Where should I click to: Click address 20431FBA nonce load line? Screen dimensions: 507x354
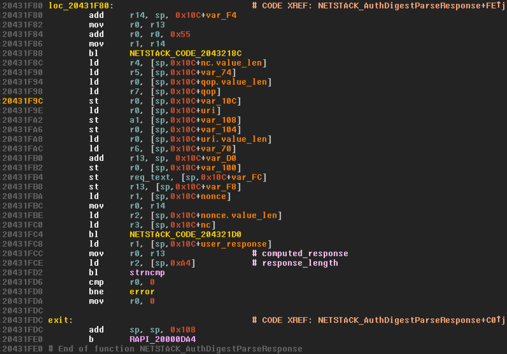[x=23, y=196]
